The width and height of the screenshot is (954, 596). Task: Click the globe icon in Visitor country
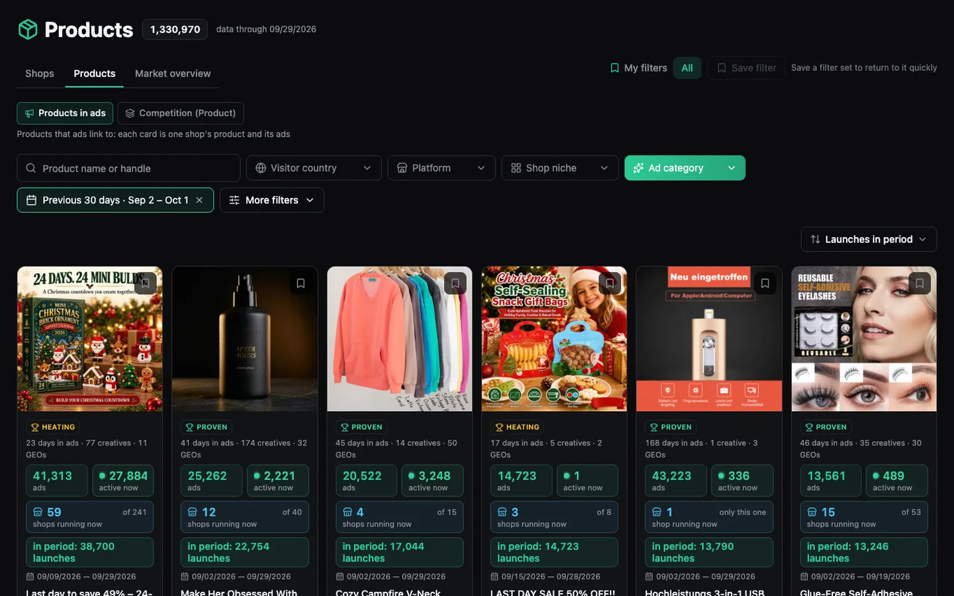click(x=261, y=168)
